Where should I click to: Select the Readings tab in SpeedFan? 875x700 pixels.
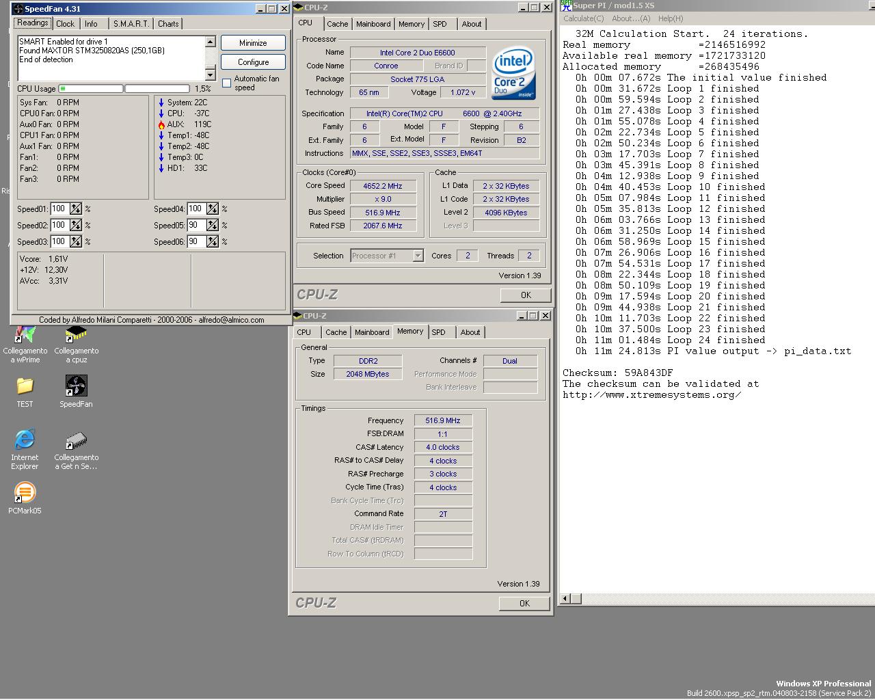coord(33,23)
